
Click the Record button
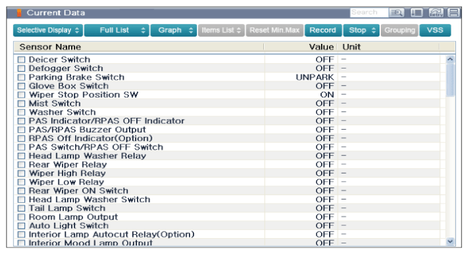click(323, 30)
